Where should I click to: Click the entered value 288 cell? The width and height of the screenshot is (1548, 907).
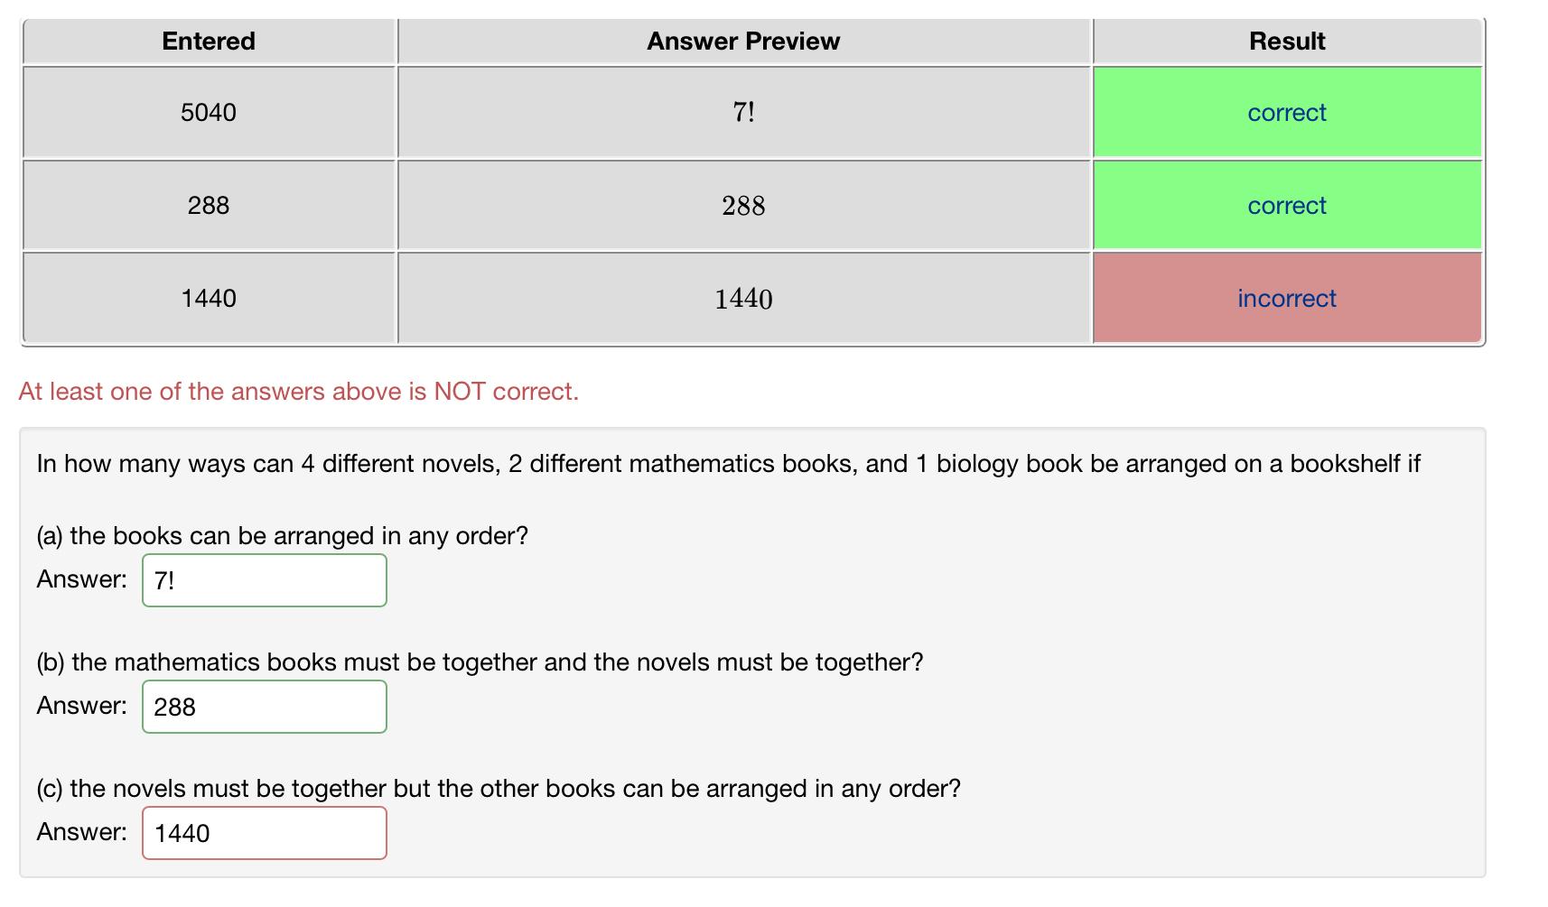[x=208, y=205]
